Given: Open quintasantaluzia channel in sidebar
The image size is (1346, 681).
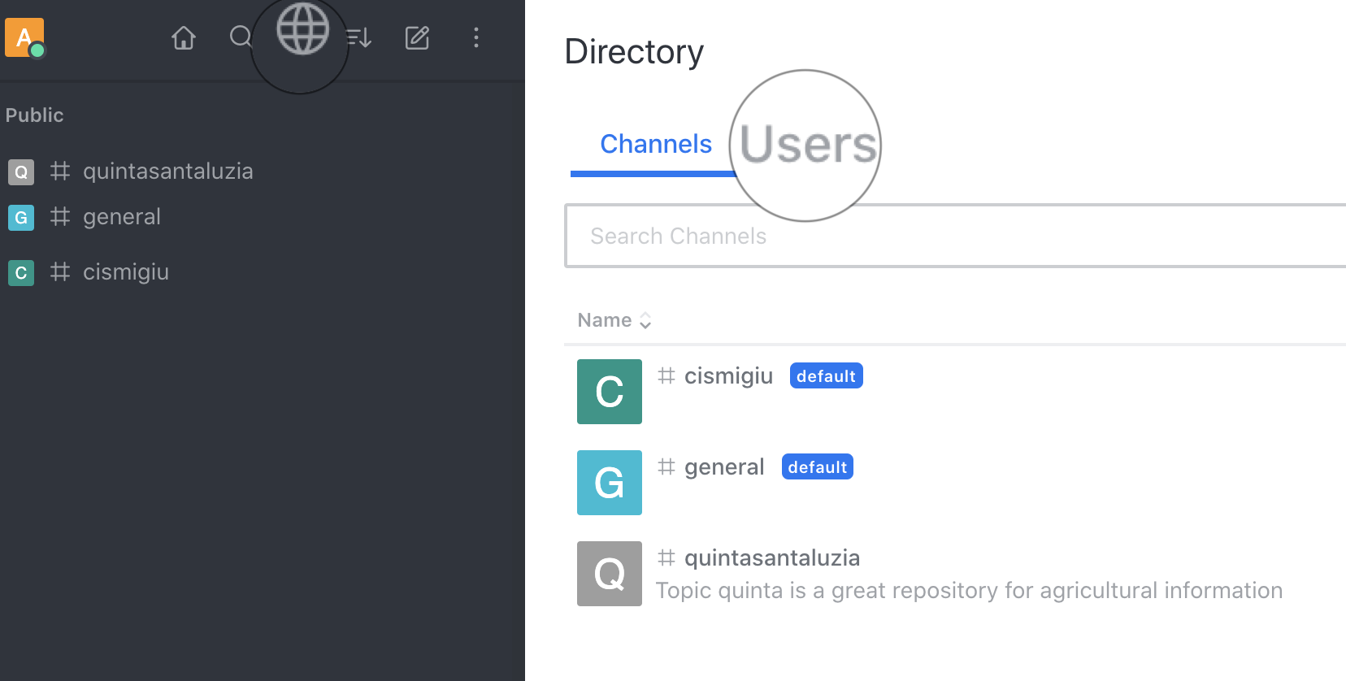Looking at the screenshot, I should click(167, 171).
